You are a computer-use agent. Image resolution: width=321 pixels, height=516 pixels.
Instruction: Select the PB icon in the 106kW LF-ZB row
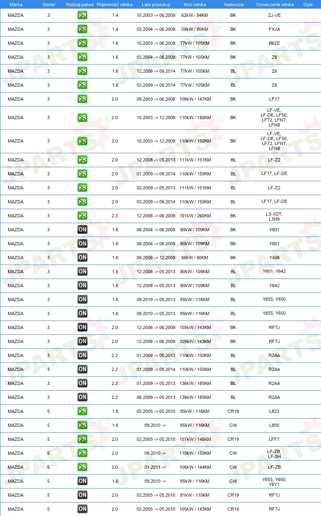(83, 468)
